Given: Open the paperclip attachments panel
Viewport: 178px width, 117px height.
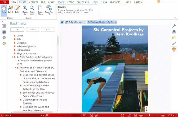Looking at the screenshot, I should pyautogui.click(x=174, y=44).
